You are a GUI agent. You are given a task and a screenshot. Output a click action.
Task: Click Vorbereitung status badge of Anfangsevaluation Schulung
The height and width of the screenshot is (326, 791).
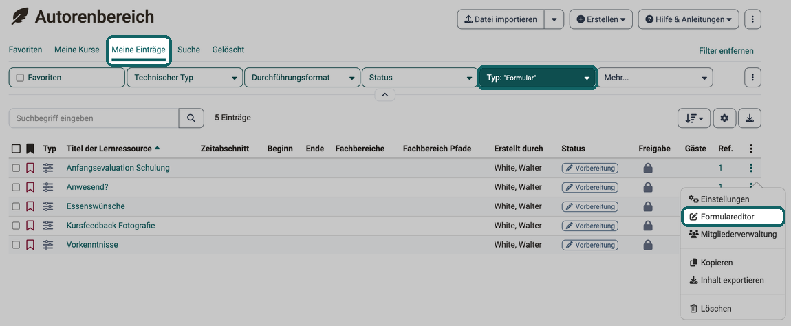click(590, 168)
